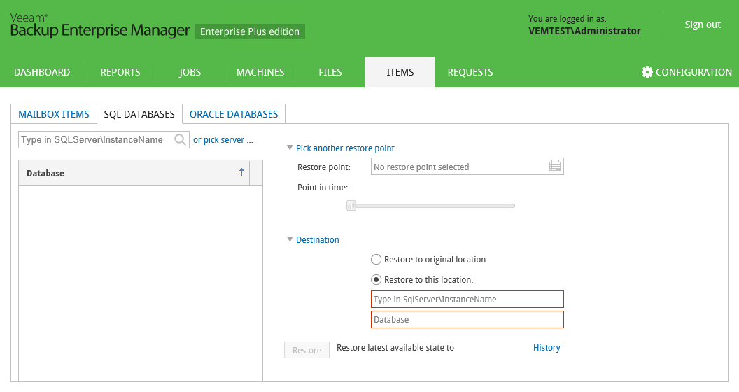Viewport: 739px width, 392px height.
Task: Switch to Oracle Databases subtab
Action: tap(234, 114)
